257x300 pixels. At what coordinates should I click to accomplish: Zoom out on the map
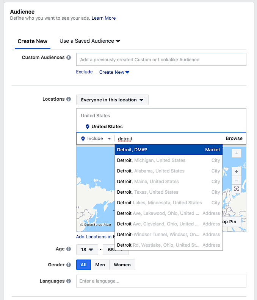237,180
